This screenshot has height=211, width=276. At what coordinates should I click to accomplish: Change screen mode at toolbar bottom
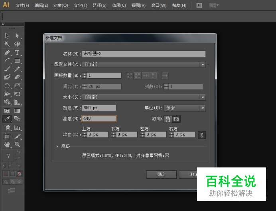(12, 191)
